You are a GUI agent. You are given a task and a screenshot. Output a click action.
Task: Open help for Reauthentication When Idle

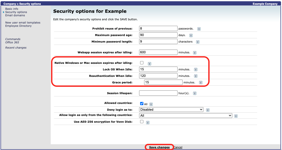[x=196, y=76]
